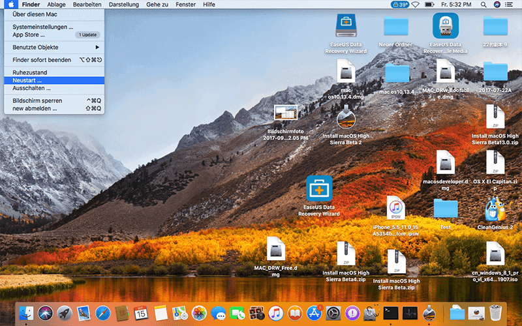Launch Maps from the dock
Viewport: 522px width, 326px height.
coord(180,313)
